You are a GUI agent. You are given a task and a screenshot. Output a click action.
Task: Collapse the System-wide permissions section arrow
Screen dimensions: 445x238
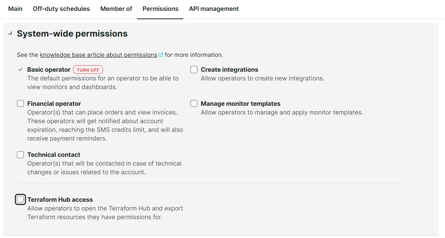tap(10, 34)
